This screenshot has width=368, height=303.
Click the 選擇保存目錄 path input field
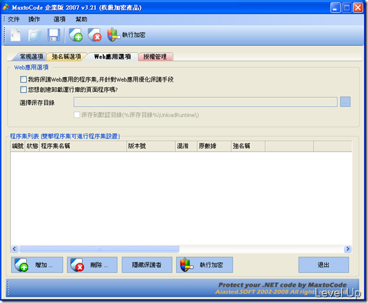click(x=205, y=102)
